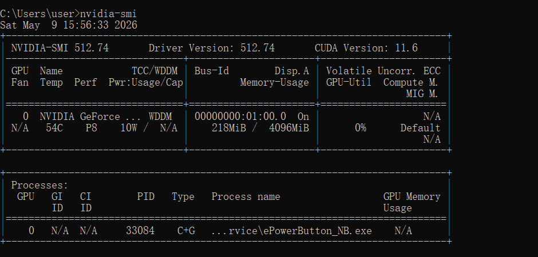This screenshot has width=538, height=257.
Task: Select the Volatile Uncorr. ECC header
Action: tap(383, 71)
